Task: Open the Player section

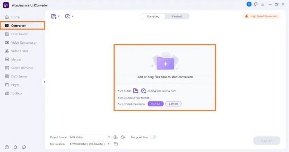Action: [12, 85]
